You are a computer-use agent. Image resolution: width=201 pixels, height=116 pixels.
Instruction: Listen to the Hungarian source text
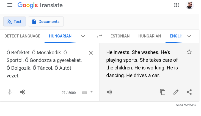click(23, 92)
